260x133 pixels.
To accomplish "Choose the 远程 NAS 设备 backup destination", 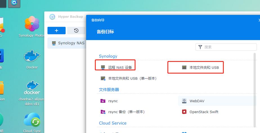I will tap(116, 67).
